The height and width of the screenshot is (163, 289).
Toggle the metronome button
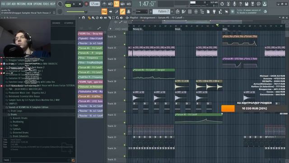pyautogui.click(x=104, y=4)
